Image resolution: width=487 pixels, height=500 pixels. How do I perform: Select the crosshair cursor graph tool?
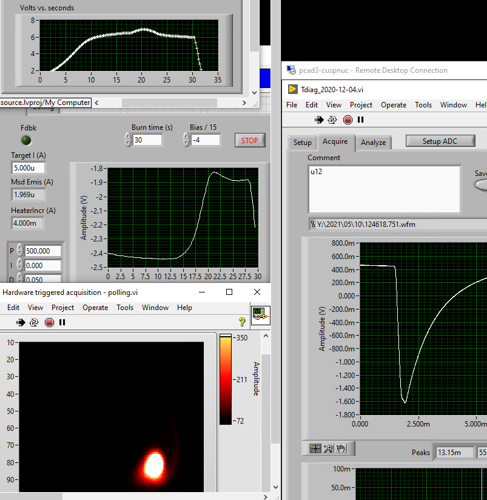point(315,448)
